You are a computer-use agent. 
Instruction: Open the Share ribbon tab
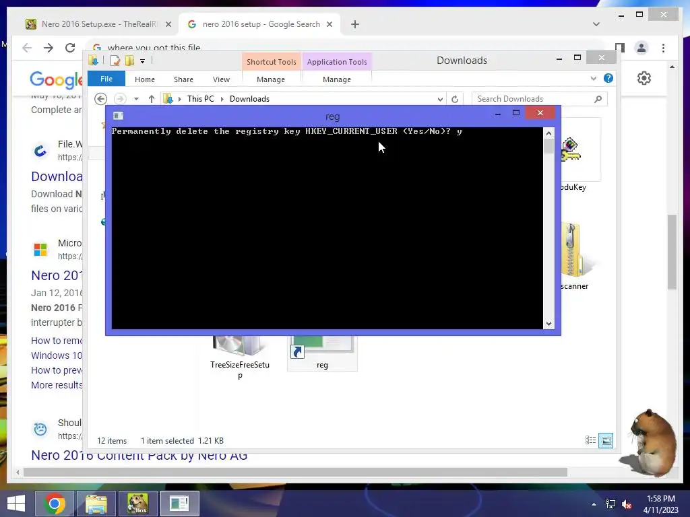tap(183, 79)
